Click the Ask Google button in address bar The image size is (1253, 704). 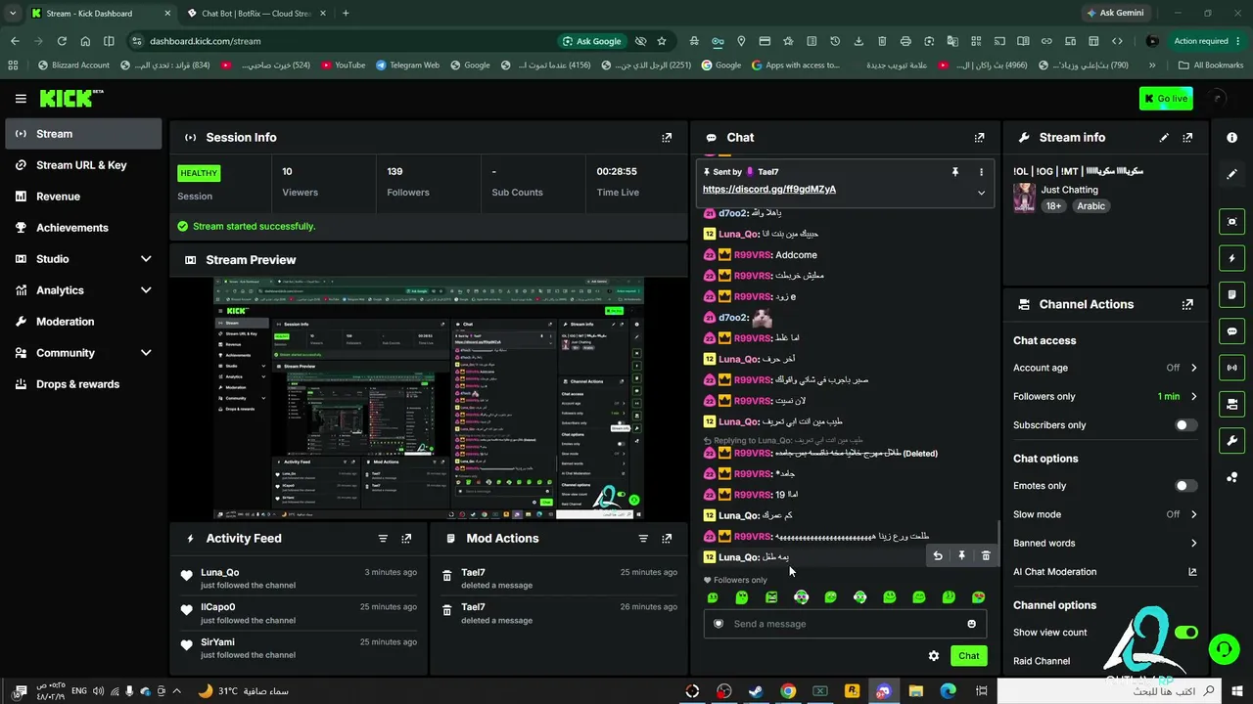592,41
